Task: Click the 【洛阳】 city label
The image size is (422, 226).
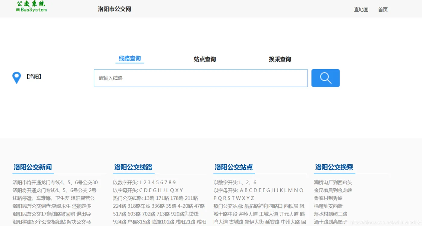Action: tap(34, 77)
